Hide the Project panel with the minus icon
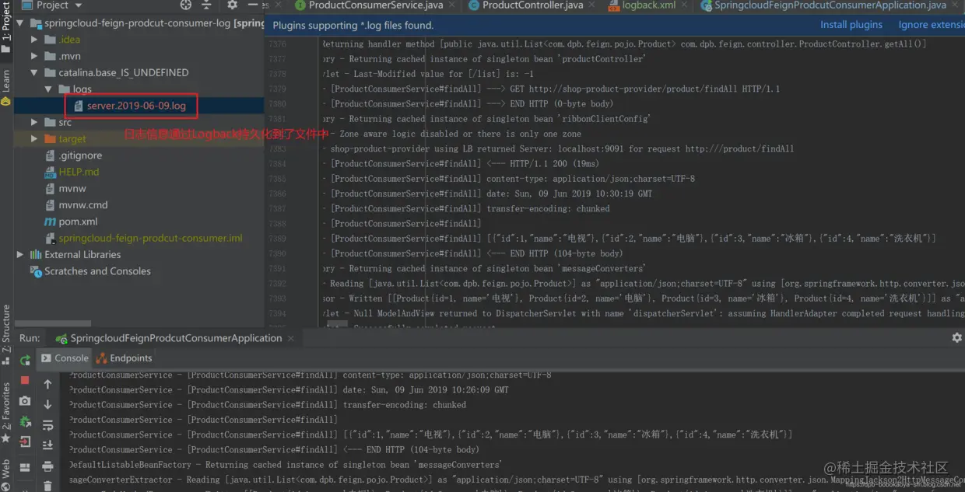 click(x=252, y=5)
